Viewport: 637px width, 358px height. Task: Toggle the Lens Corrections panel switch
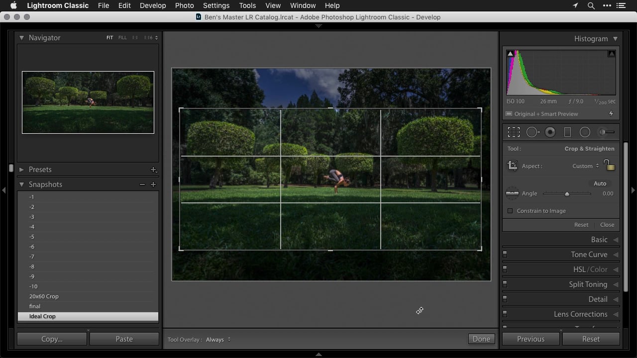pos(505,314)
